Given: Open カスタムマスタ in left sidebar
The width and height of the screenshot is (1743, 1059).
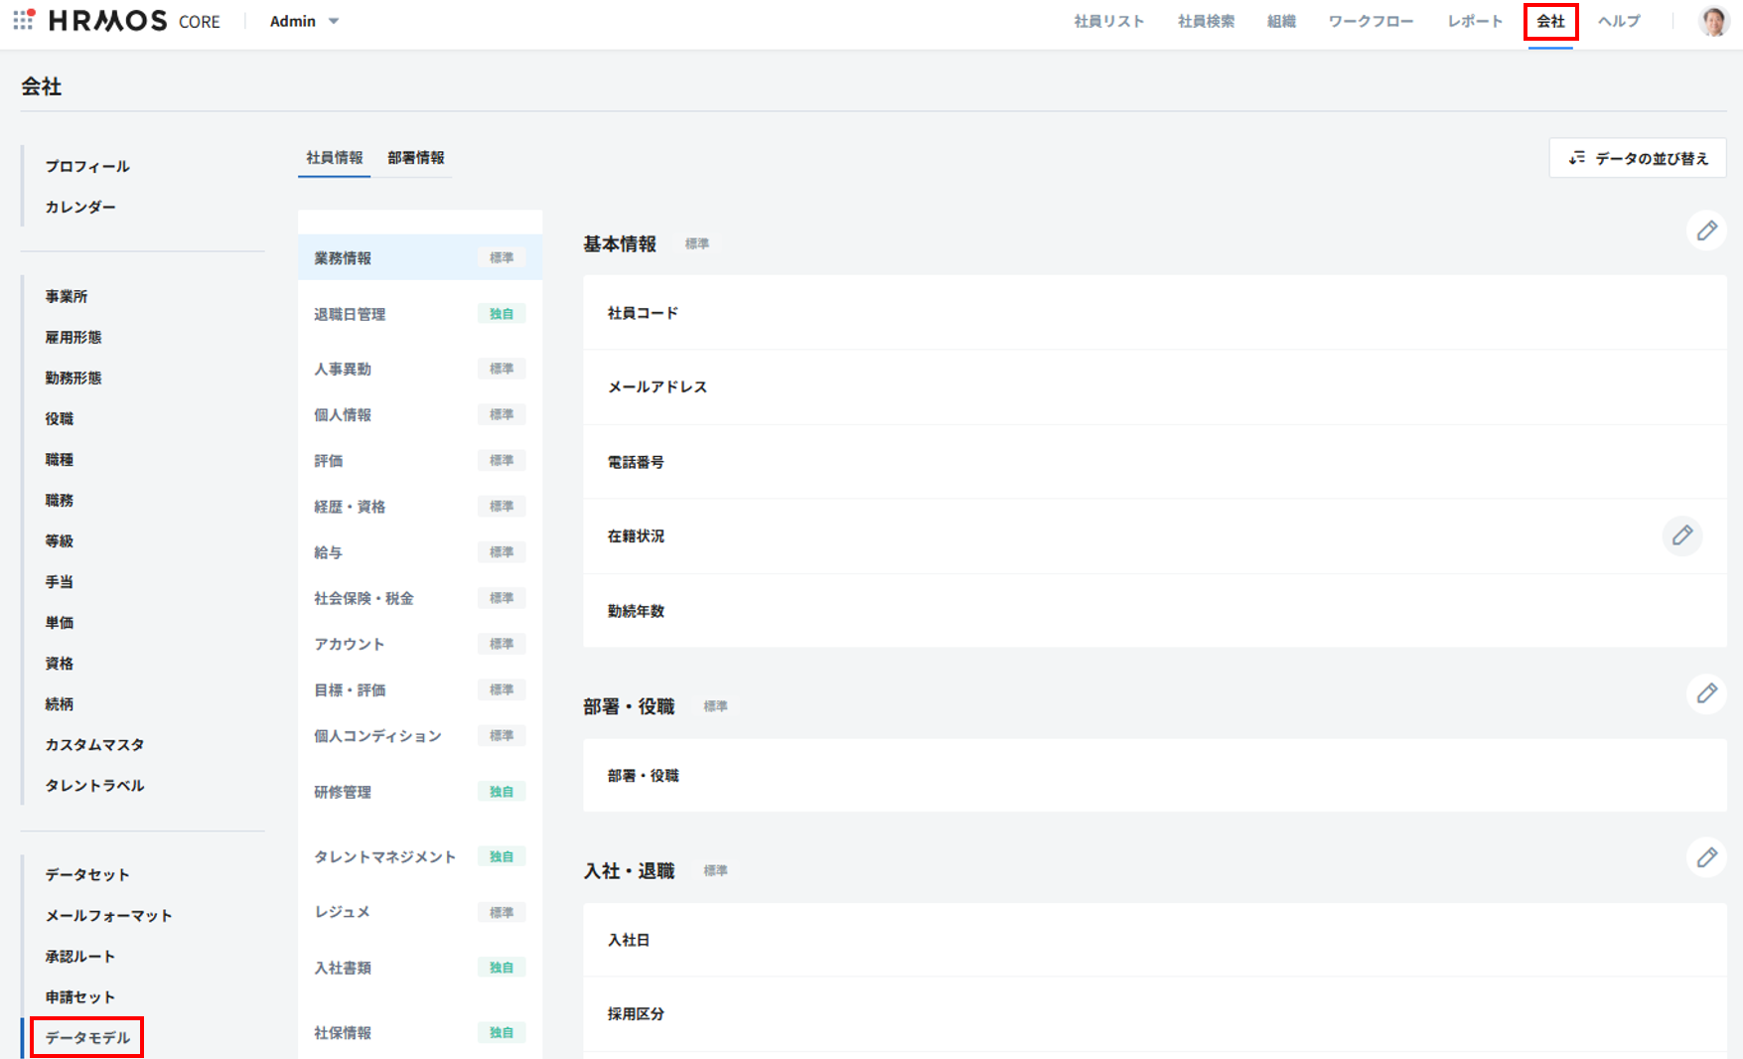Looking at the screenshot, I should [94, 744].
